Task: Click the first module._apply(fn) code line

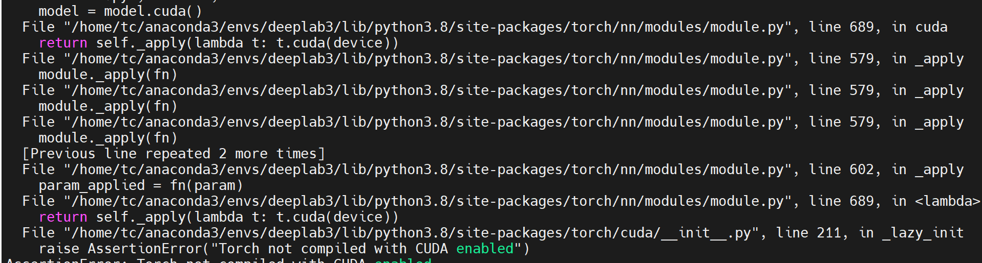Action: click(x=108, y=75)
